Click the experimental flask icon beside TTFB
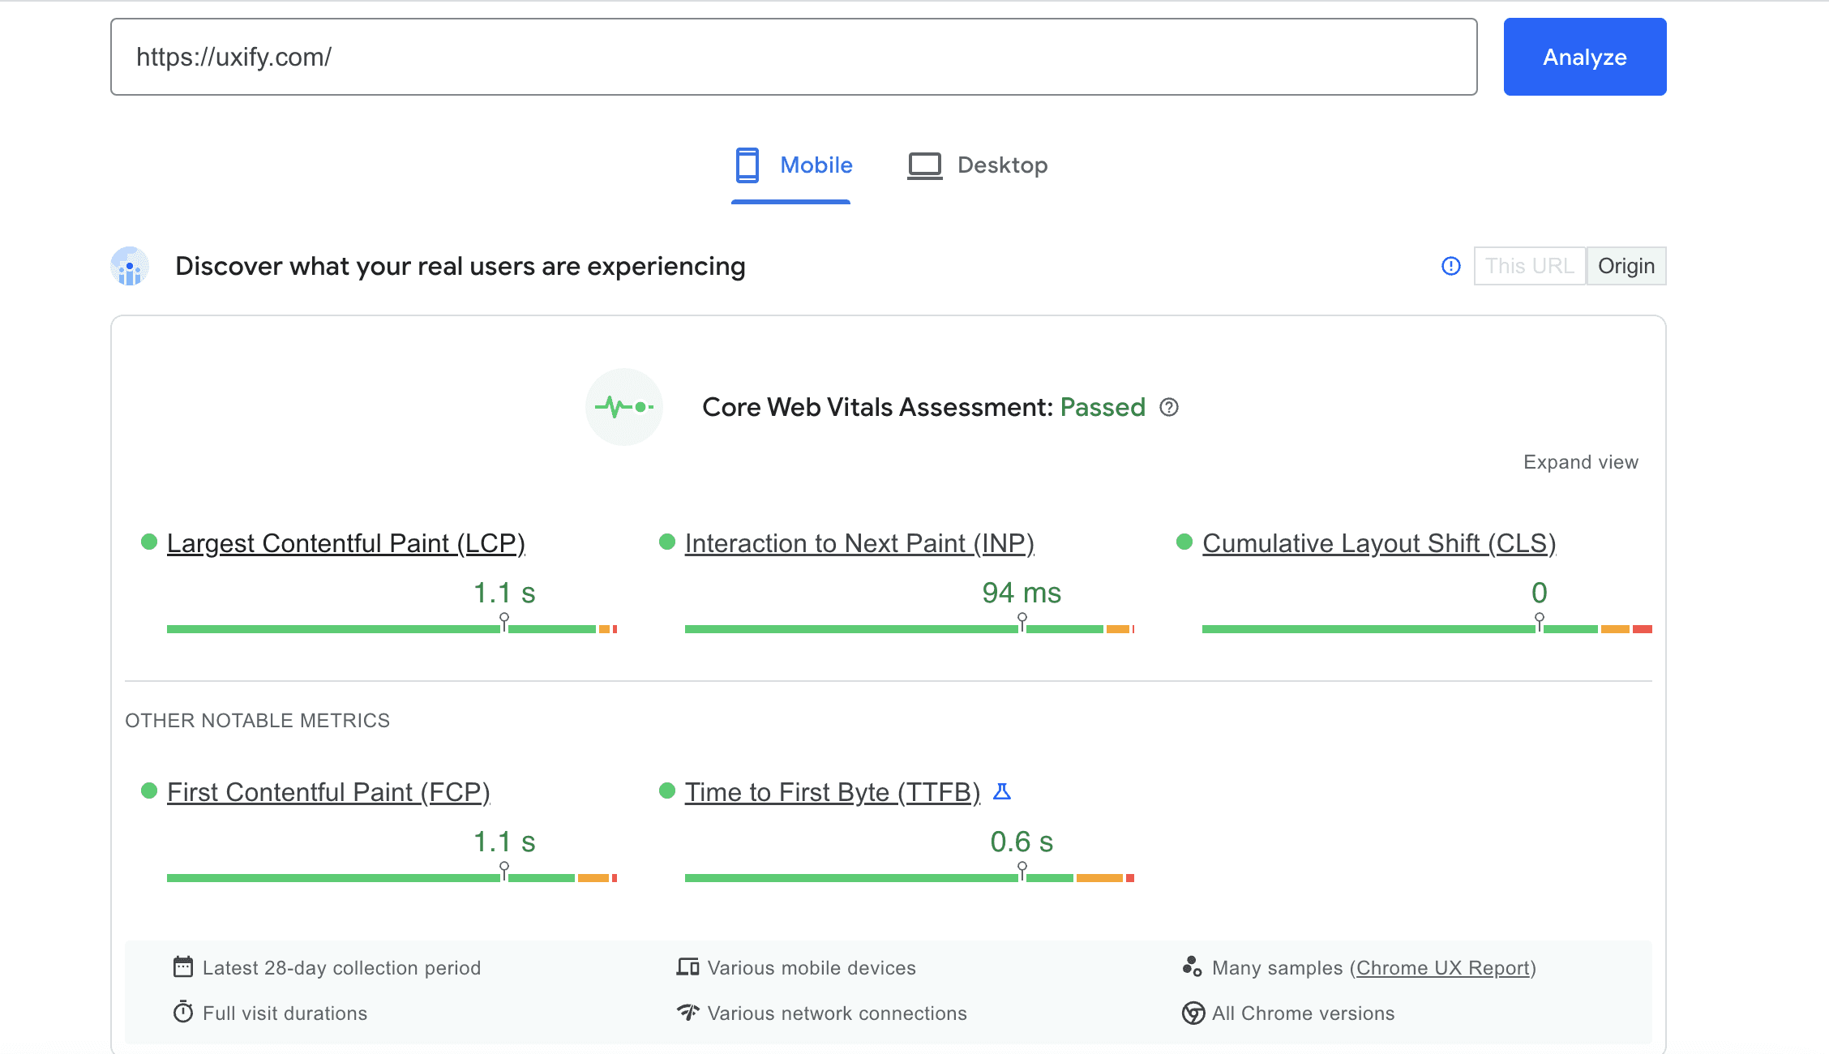The image size is (1829, 1054). (x=1003, y=792)
